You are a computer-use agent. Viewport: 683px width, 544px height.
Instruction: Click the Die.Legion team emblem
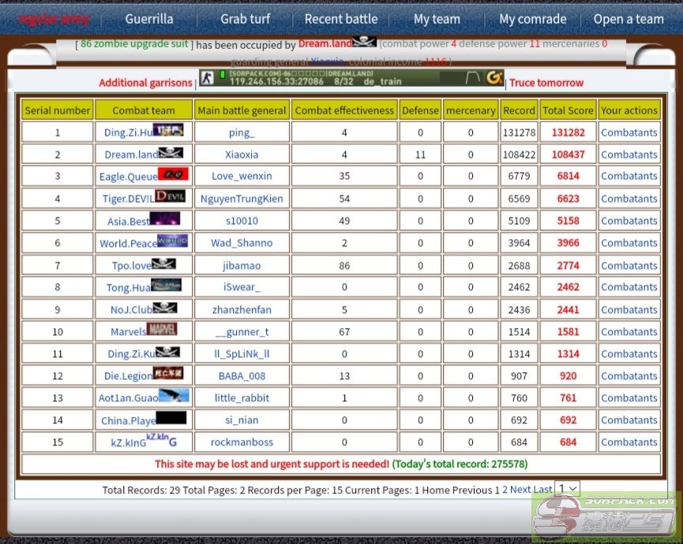point(168,373)
